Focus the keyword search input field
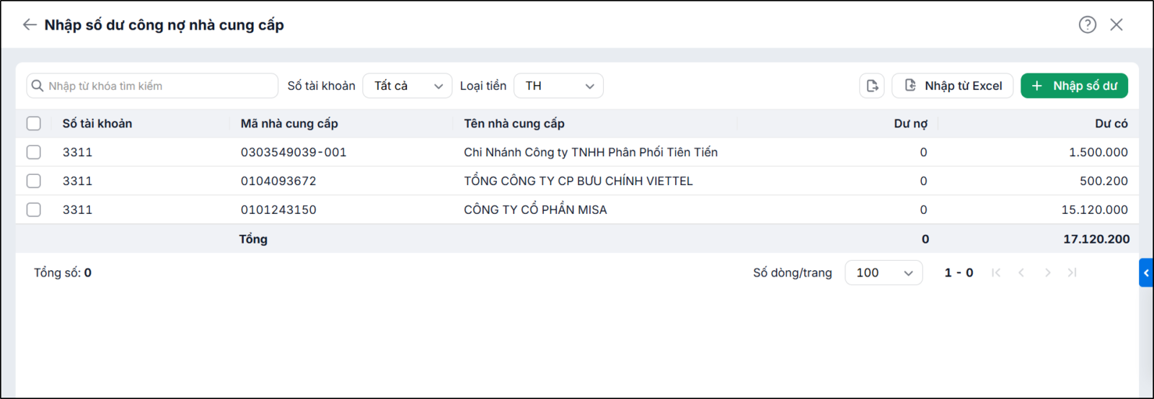The width and height of the screenshot is (1154, 399). (x=152, y=86)
